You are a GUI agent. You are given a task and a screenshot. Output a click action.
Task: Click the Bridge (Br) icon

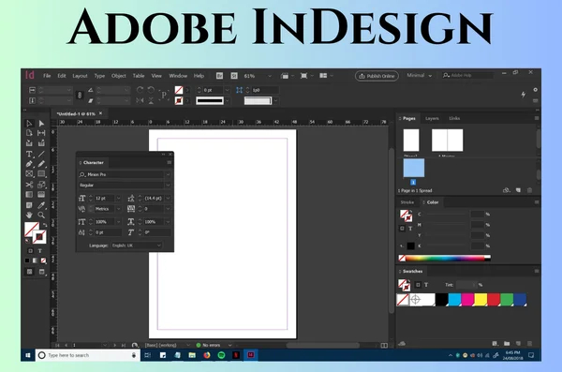coord(219,76)
